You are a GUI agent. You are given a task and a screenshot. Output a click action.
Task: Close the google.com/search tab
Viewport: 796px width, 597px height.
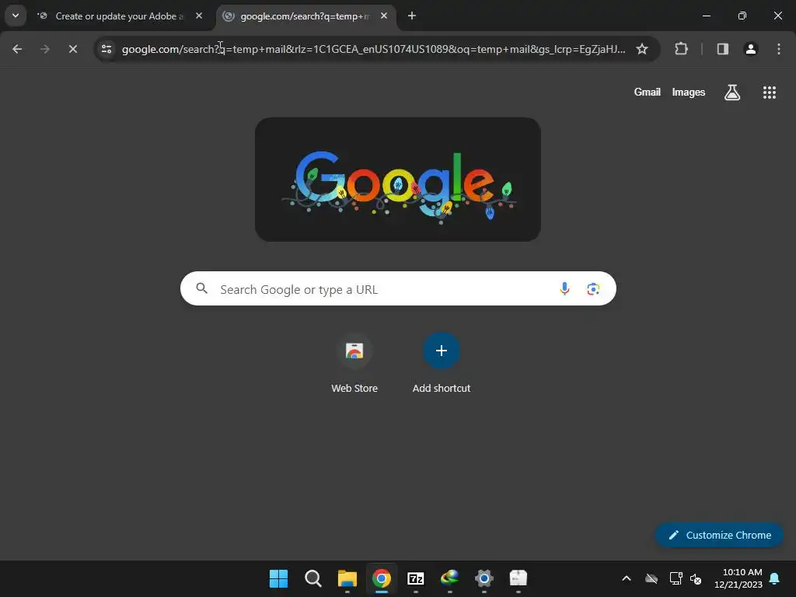pos(384,16)
